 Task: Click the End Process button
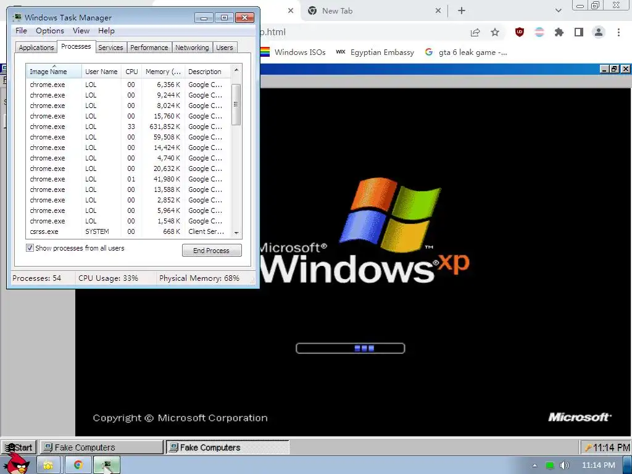click(212, 251)
